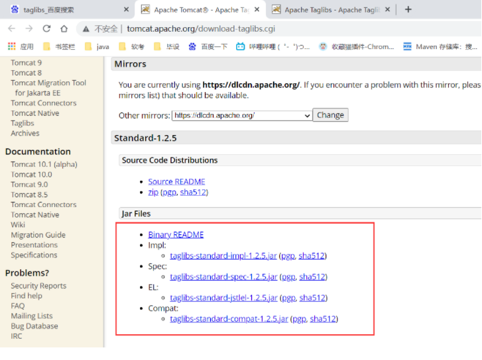Screen dimensions: 482x360
Task: Click the browser back arrow
Action: click(x=12, y=28)
